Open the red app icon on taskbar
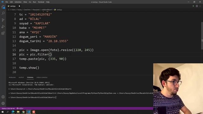203x114 pixels. (x=34, y=112)
